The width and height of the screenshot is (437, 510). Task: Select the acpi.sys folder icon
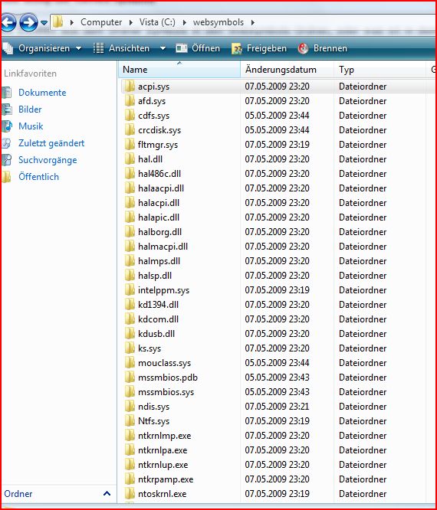click(x=130, y=87)
